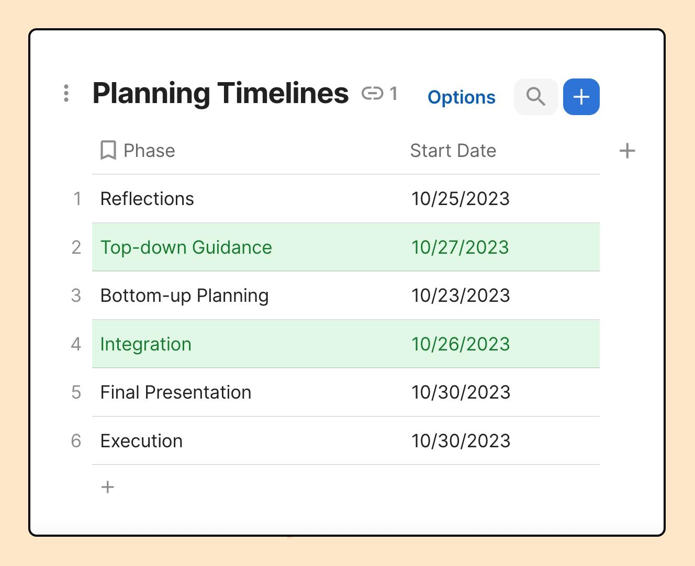Click the Planning Timelines table title
Image resolution: width=695 pixels, height=566 pixels.
click(x=220, y=93)
